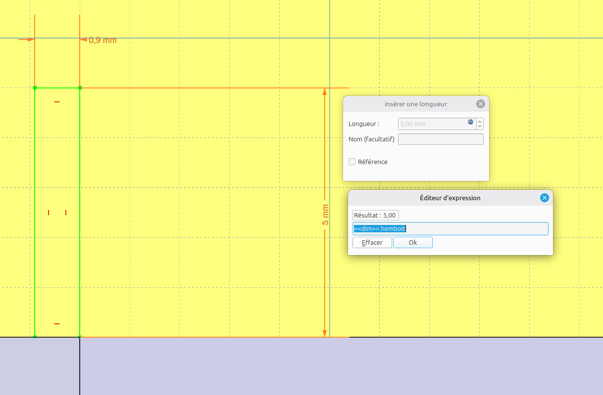Viewport: 603px width, 395px height.
Task: Decrease Longueur with the down stepper arrow
Action: point(480,127)
